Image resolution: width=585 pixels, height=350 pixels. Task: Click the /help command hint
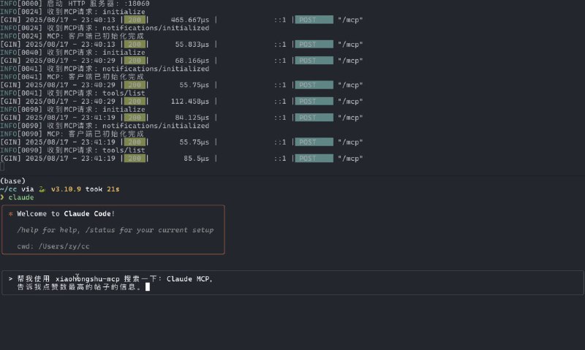pyautogui.click(x=31, y=229)
